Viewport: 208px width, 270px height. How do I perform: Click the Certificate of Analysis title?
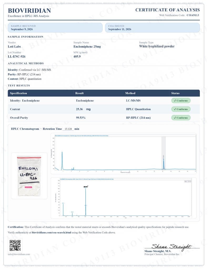tap(168, 10)
